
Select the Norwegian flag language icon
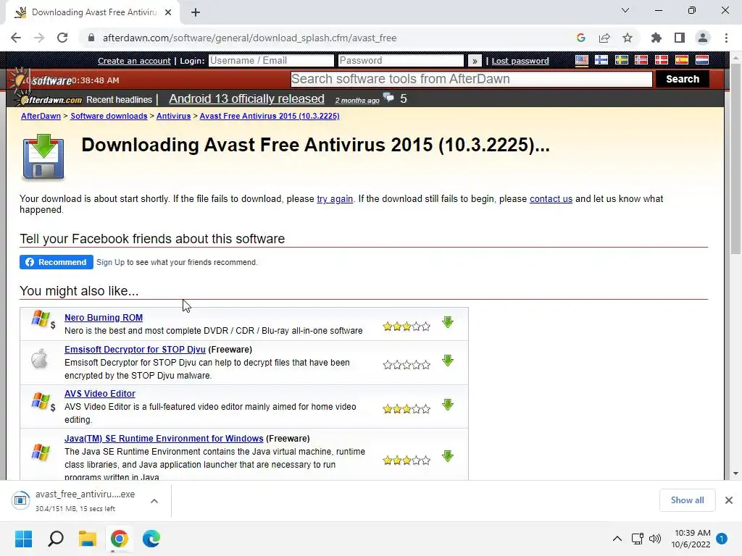[641, 60]
